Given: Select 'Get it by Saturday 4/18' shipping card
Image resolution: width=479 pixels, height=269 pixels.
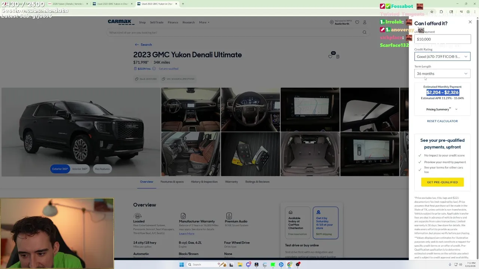Looking at the screenshot, I should click(x=326, y=223).
